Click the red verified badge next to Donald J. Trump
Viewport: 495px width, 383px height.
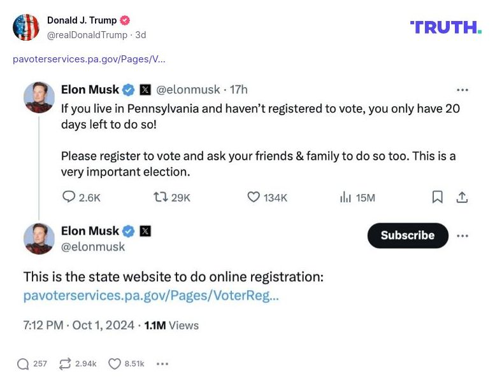click(x=125, y=20)
